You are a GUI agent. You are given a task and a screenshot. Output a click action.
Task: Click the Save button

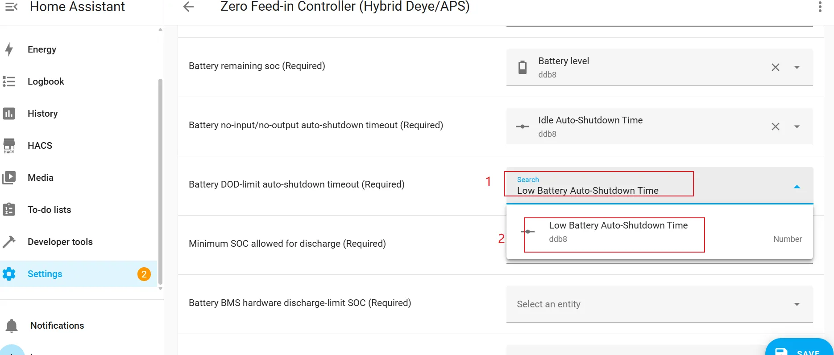799,347
